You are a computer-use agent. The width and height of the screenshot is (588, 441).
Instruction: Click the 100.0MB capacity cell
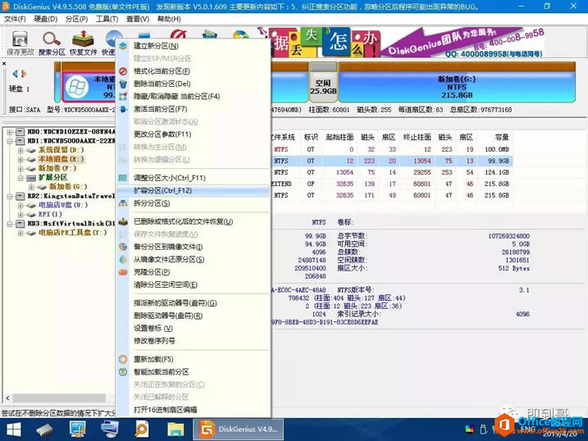(x=496, y=149)
